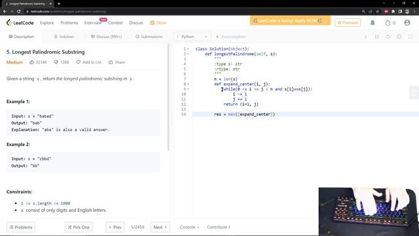This screenshot has height=236, width=419.
Task: Click the LeetCode logo
Action: pos(20,23)
